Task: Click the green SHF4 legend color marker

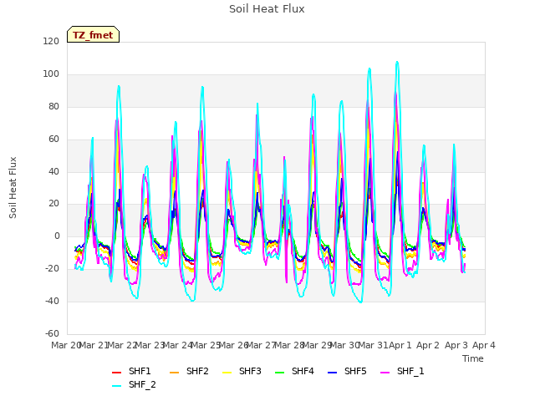Action: pyautogui.click(x=280, y=373)
